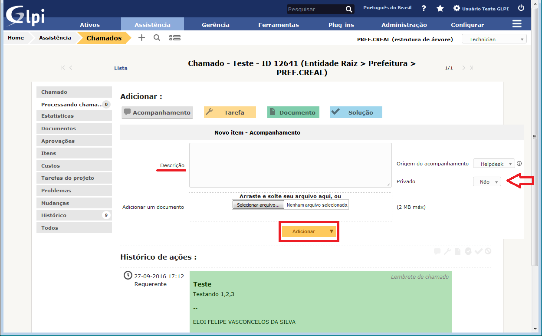Click the wrench filter icon in history
542x336 pixels.
(x=447, y=251)
